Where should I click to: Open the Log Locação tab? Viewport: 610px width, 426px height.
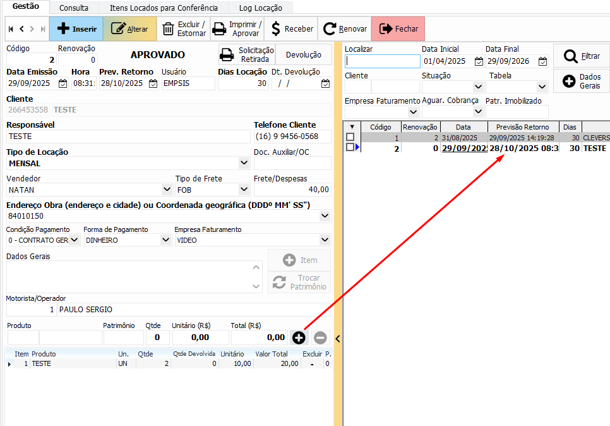point(260,8)
